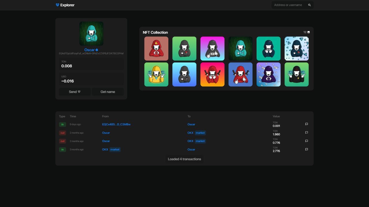This screenshot has height=207, width=369.
Task: Click the verified badge next to Oscar
Action: tap(97, 50)
